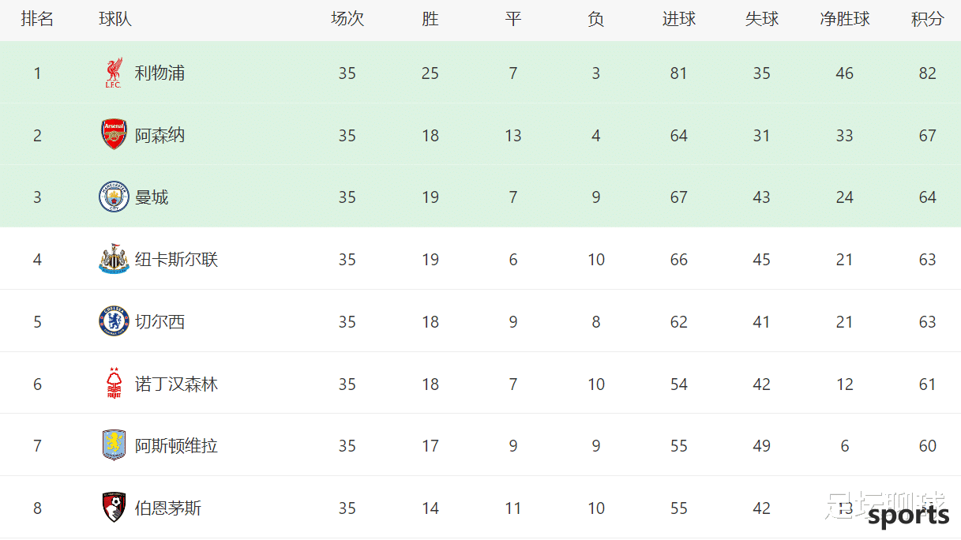This screenshot has width=961, height=540.
Task: Sort by the 积分 column header
Action: coord(927,20)
